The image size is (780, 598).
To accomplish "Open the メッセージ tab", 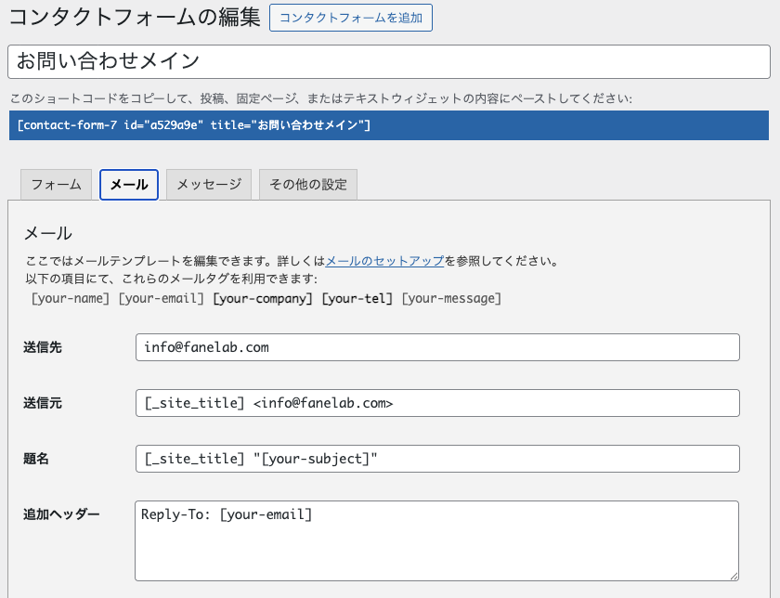I will click(x=209, y=185).
